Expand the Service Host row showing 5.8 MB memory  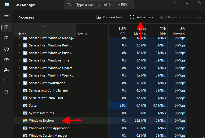click(19, 53)
